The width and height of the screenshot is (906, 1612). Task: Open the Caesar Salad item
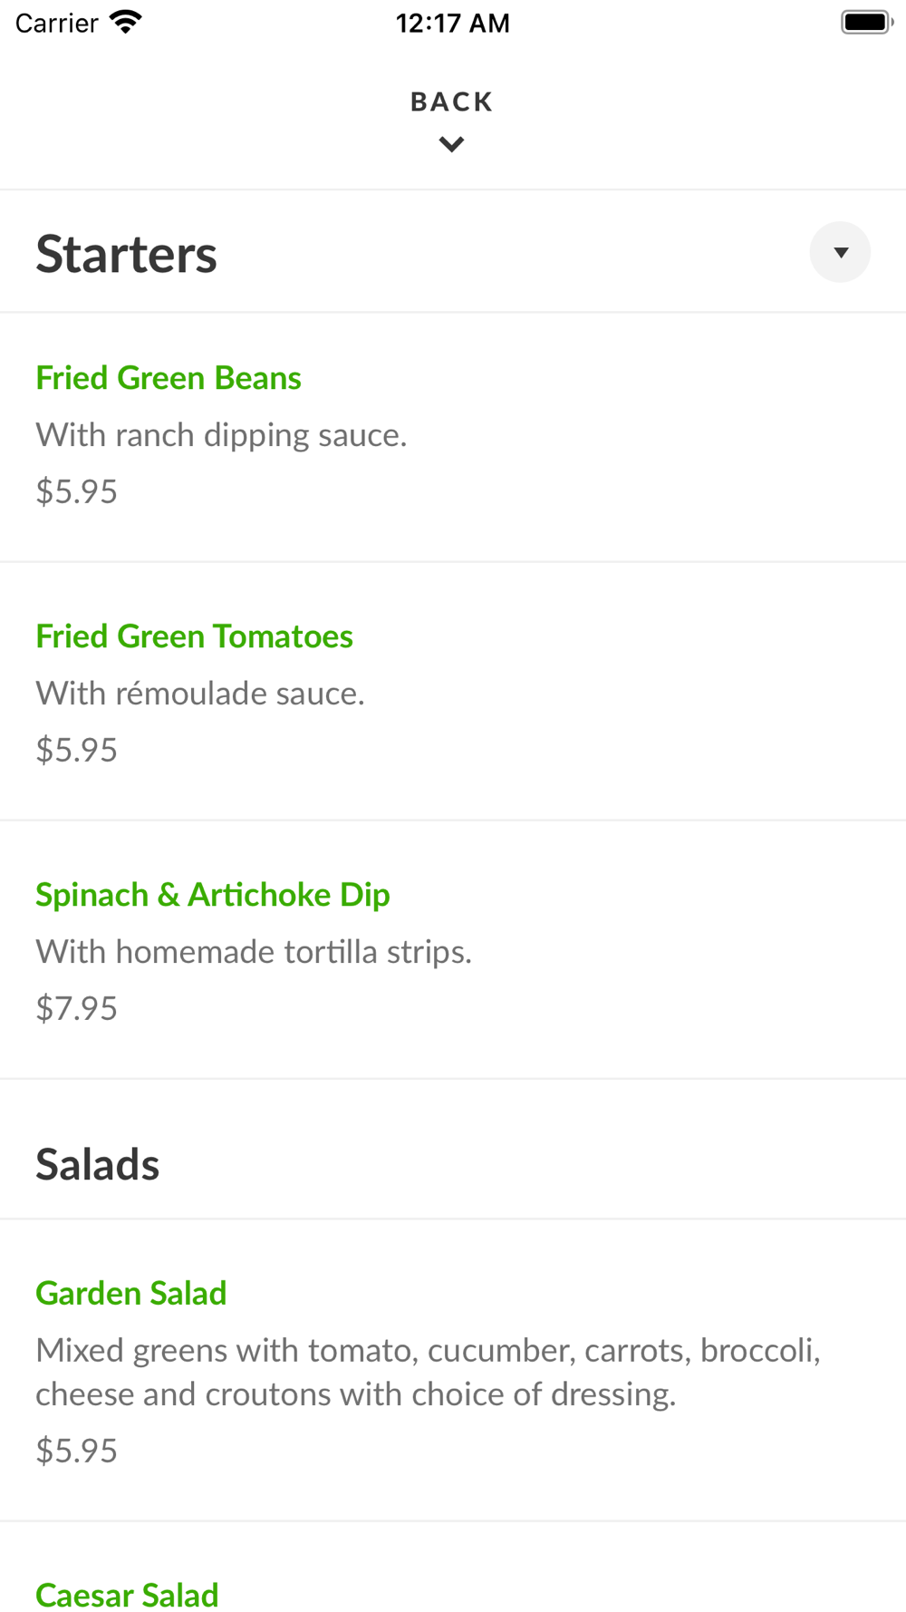128,1594
